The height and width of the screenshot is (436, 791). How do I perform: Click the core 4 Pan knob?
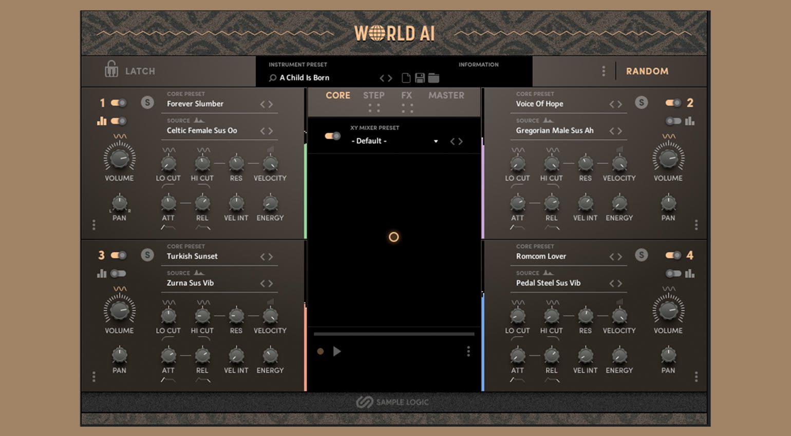coord(668,354)
